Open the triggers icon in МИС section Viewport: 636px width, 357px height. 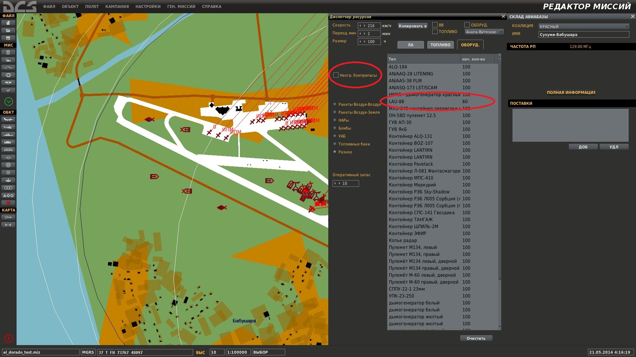tap(8, 67)
